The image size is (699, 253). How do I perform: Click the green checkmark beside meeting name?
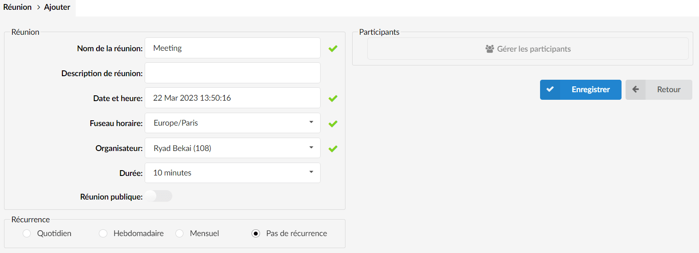(333, 49)
